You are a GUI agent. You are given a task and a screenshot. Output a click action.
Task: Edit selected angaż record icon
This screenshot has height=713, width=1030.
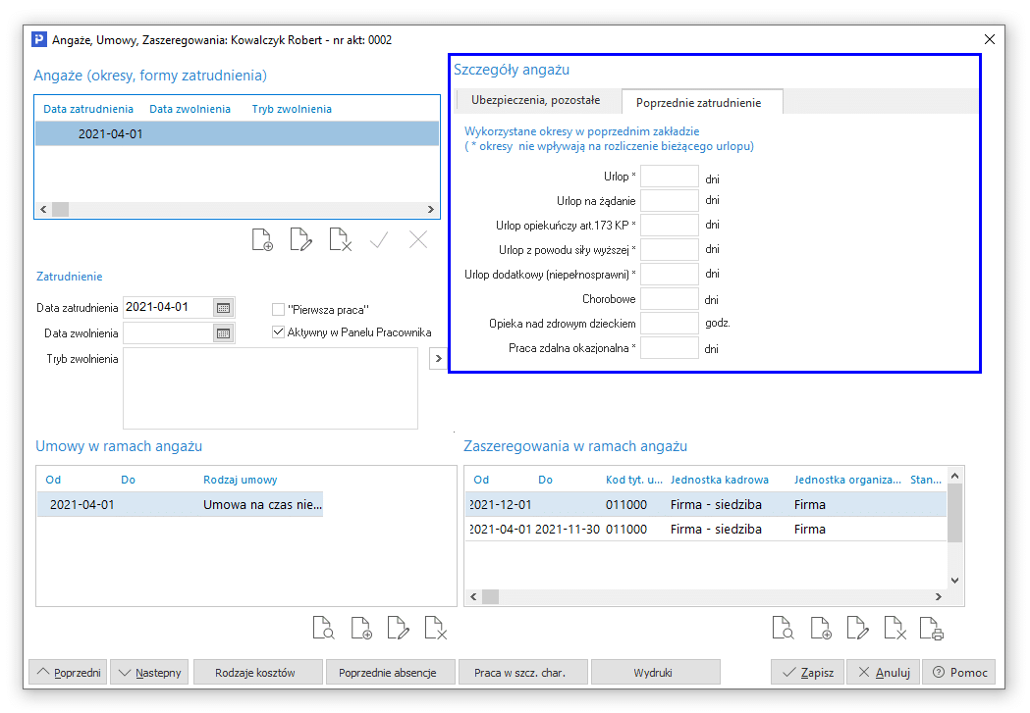pyautogui.click(x=300, y=240)
